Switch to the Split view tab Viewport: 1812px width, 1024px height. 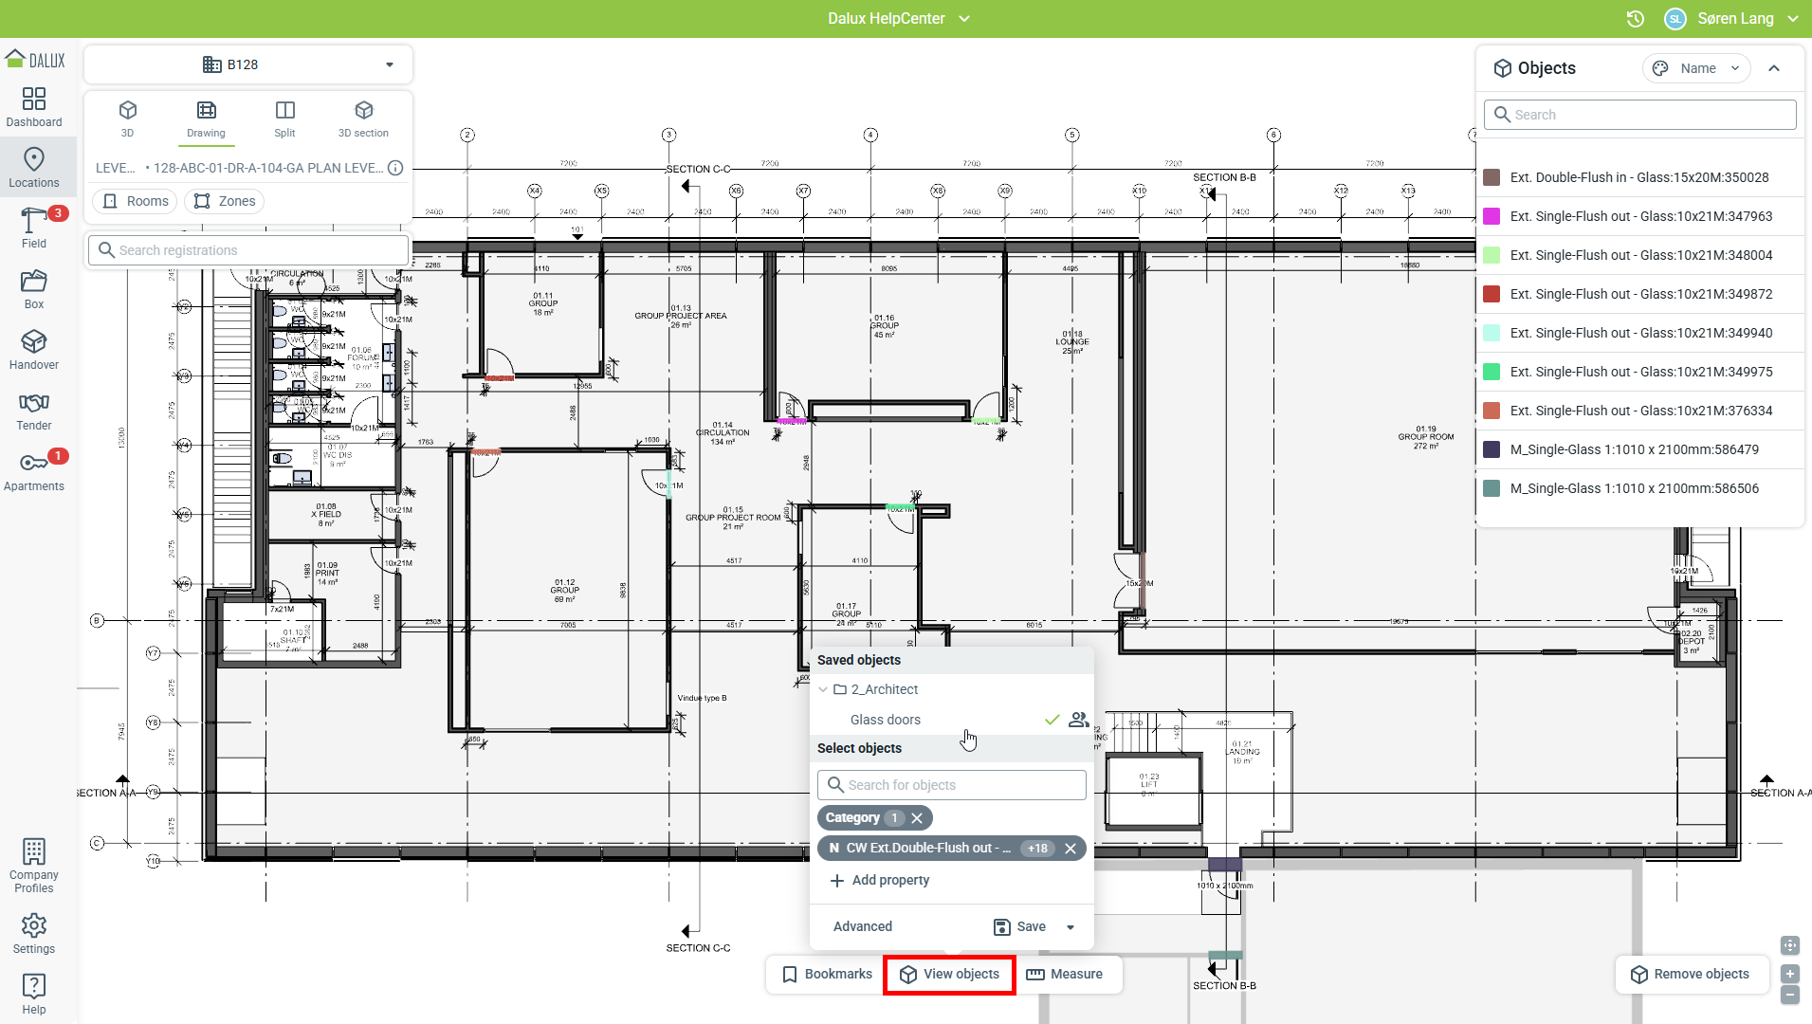[x=284, y=119]
